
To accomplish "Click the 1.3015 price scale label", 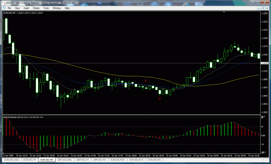I will (x=264, y=112).
